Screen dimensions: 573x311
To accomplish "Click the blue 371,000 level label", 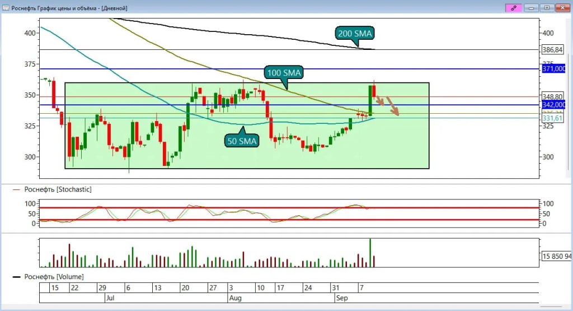I will pyautogui.click(x=553, y=69).
